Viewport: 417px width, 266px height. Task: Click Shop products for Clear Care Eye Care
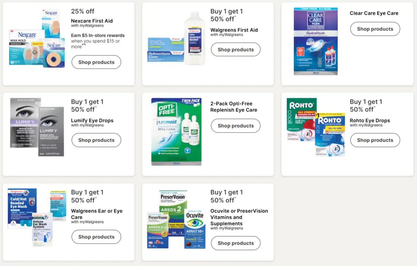(375, 29)
